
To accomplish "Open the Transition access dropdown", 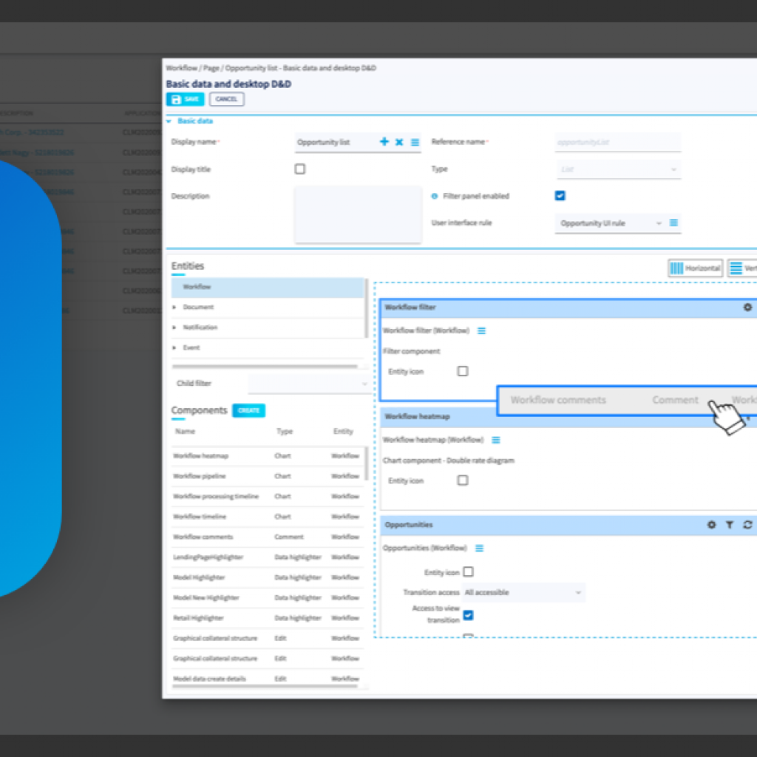I will [523, 592].
